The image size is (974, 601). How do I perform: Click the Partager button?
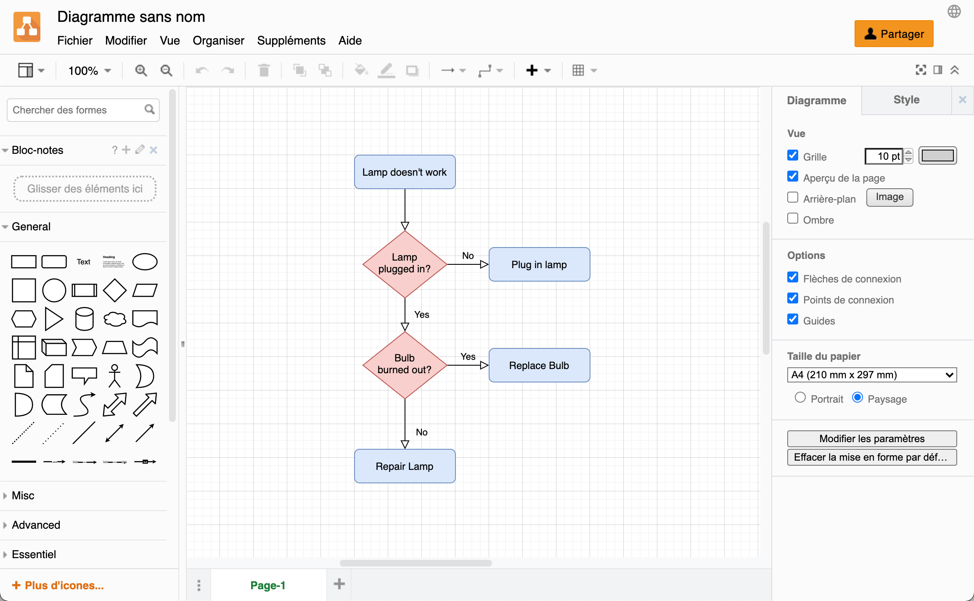[894, 34]
